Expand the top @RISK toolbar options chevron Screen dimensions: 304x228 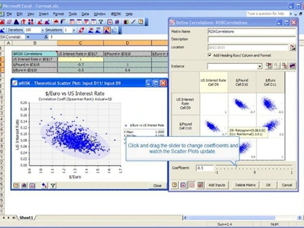pyautogui.click(x=147, y=22)
